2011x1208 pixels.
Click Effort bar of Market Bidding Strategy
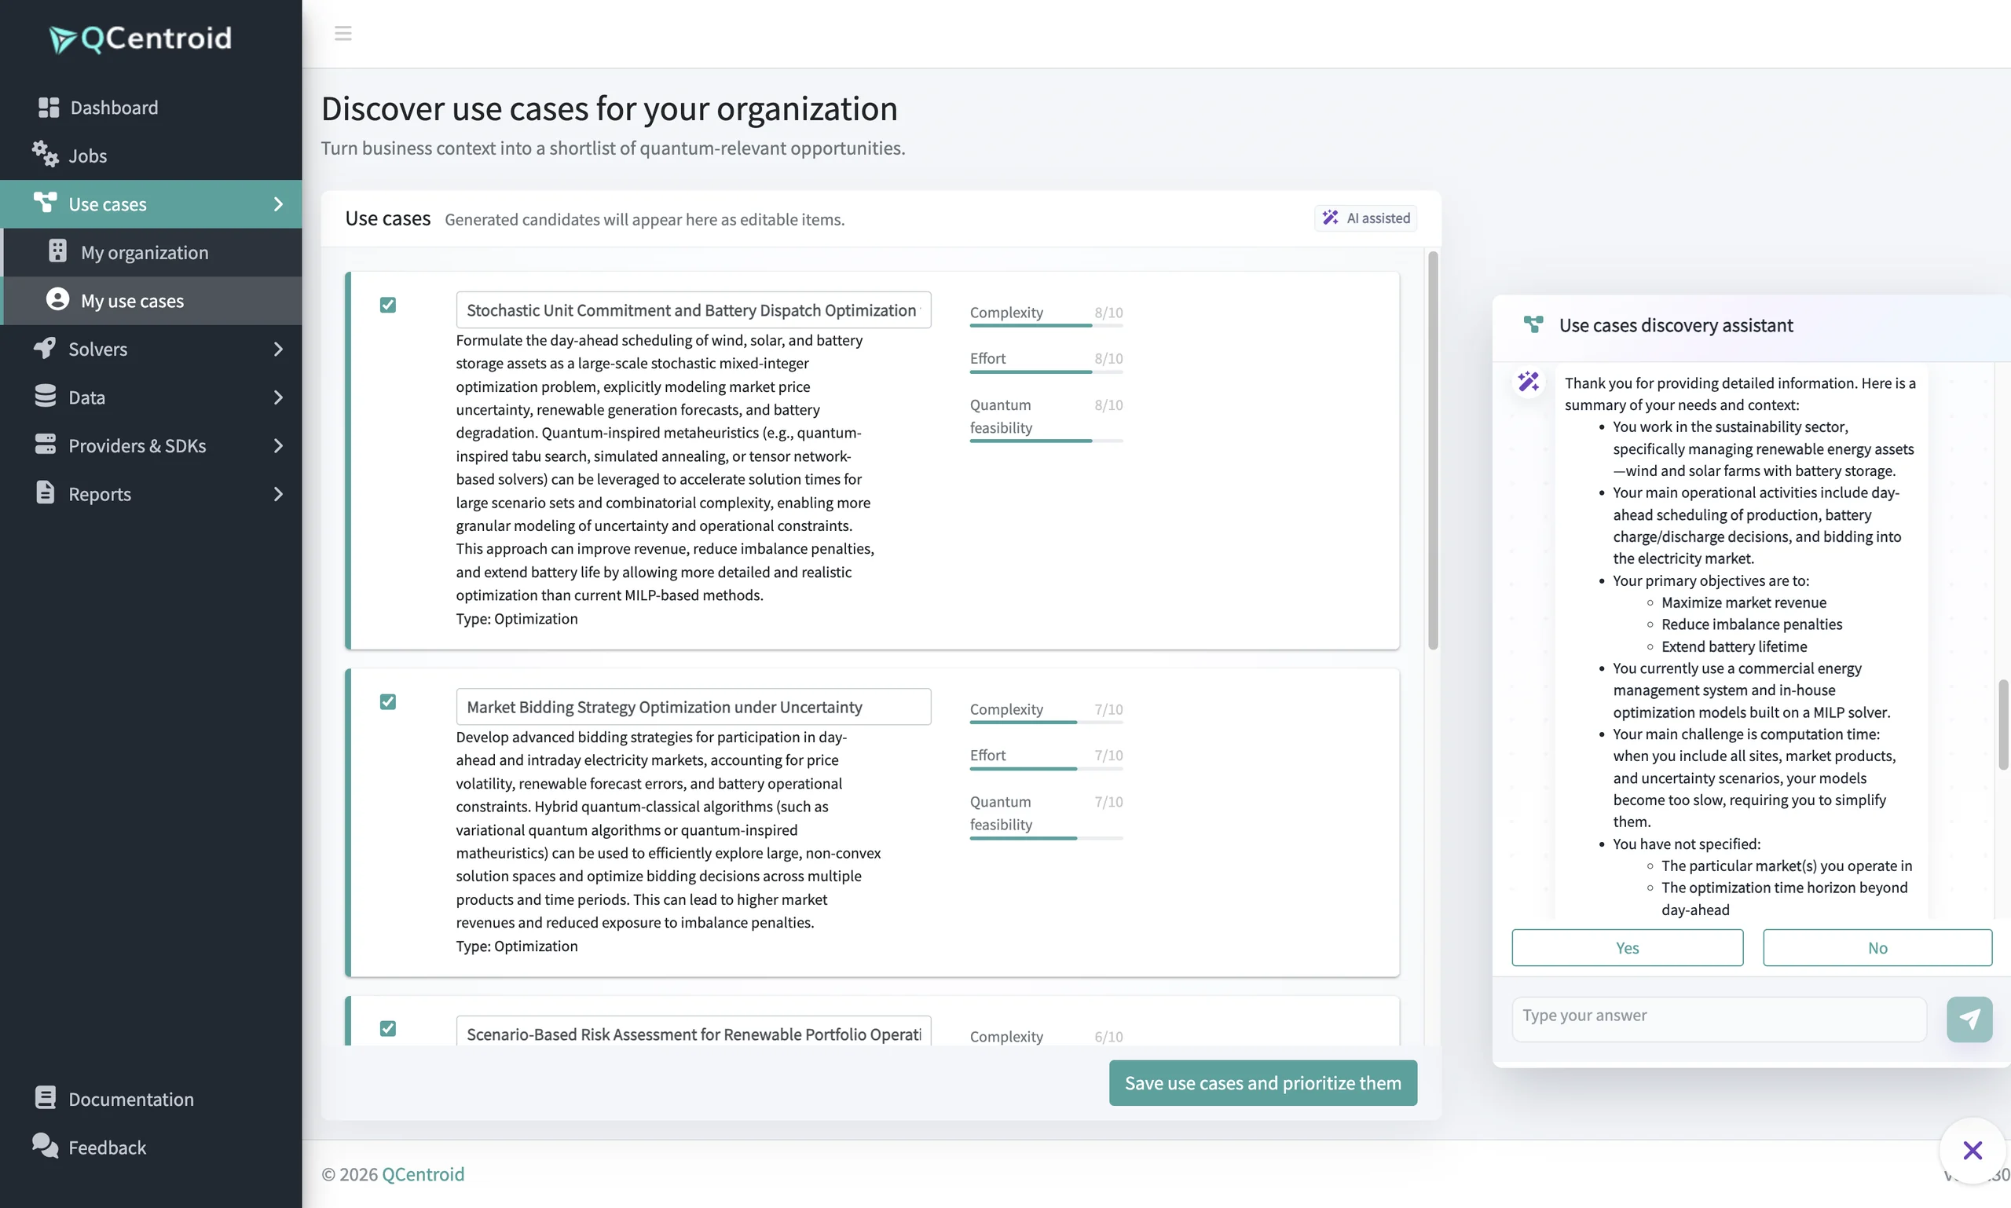(1046, 768)
